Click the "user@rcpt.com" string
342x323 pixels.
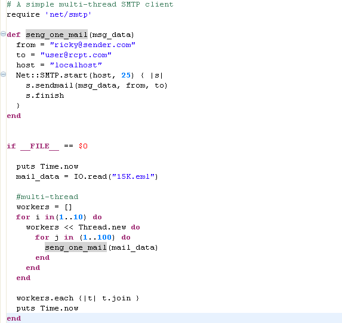(x=76, y=55)
